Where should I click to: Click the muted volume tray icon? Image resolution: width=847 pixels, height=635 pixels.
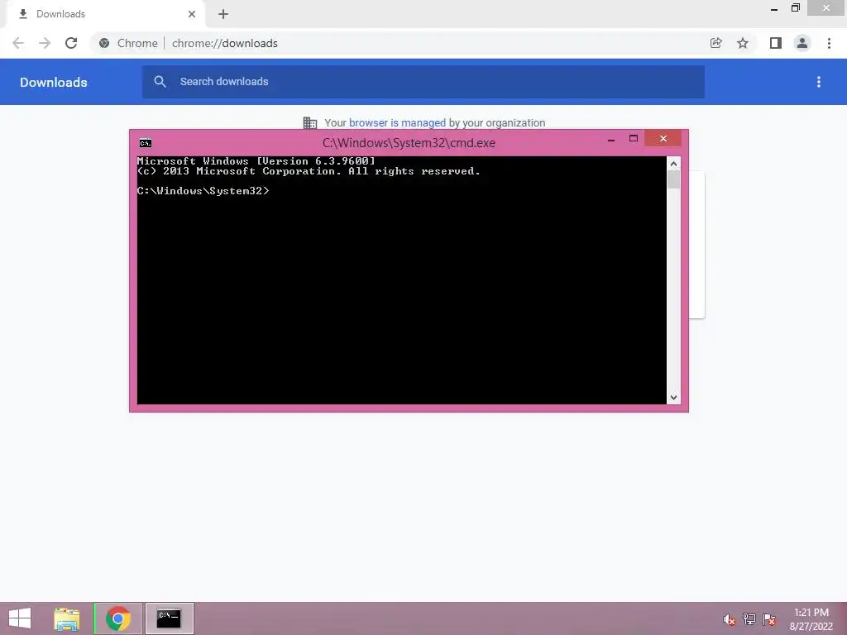730,619
